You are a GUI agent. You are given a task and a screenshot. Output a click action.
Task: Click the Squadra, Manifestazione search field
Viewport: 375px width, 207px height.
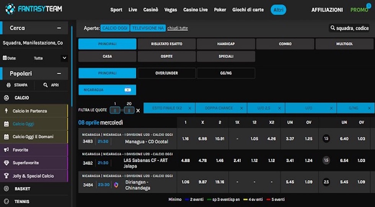click(x=33, y=43)
